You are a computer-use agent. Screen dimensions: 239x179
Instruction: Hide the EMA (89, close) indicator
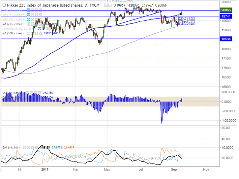28,19
